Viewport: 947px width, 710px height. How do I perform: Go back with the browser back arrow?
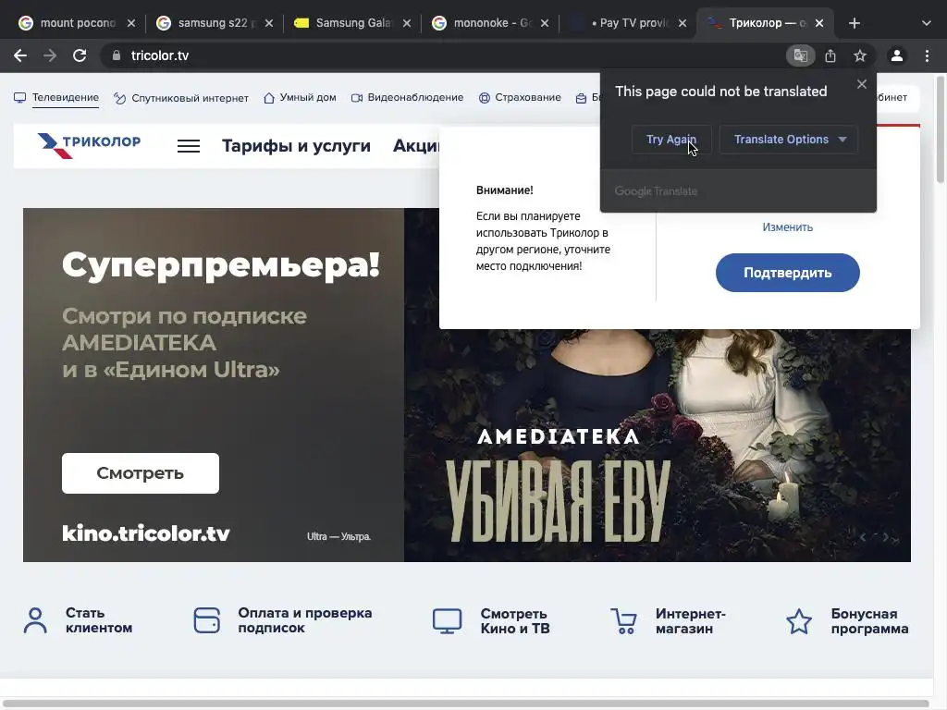pos(20,55)
